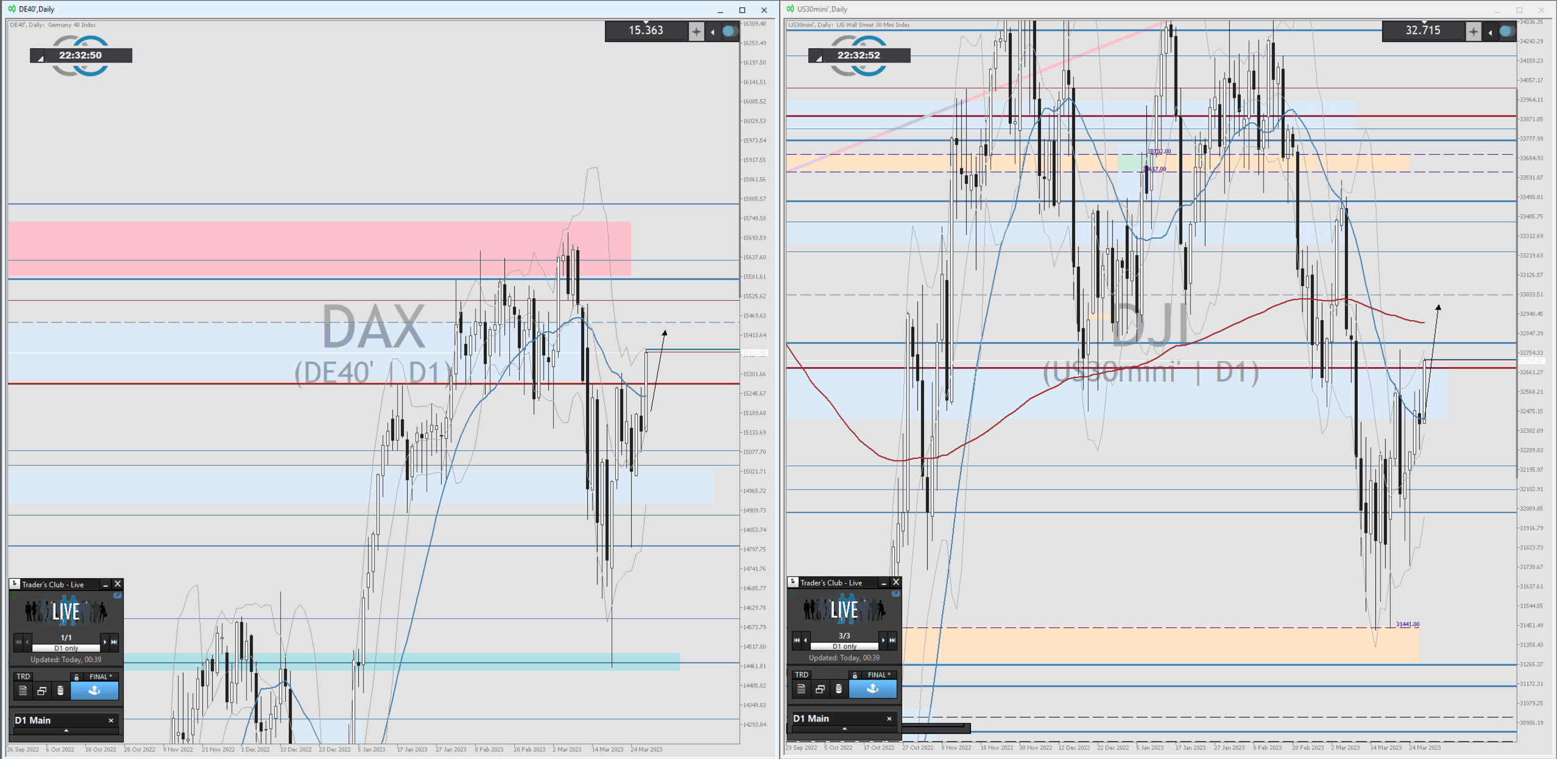Jump to first analysis in the US30mini panel
The height and width of the screenshot is (759, 1557).
pos(797,640)
